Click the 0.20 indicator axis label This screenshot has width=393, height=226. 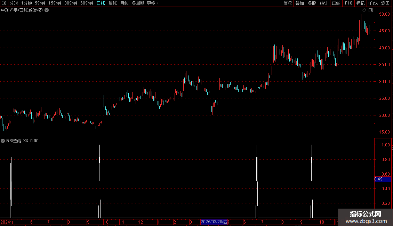click(385, 203)
